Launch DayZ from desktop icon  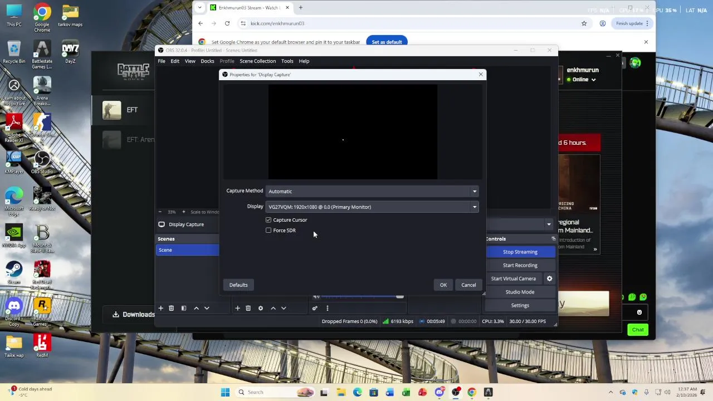click(70, 52)
